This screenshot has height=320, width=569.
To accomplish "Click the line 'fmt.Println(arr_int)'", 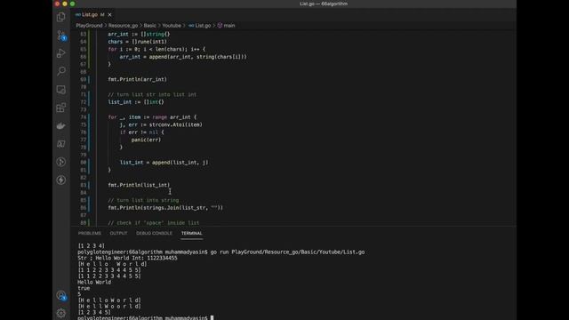I will pos(138,79).
